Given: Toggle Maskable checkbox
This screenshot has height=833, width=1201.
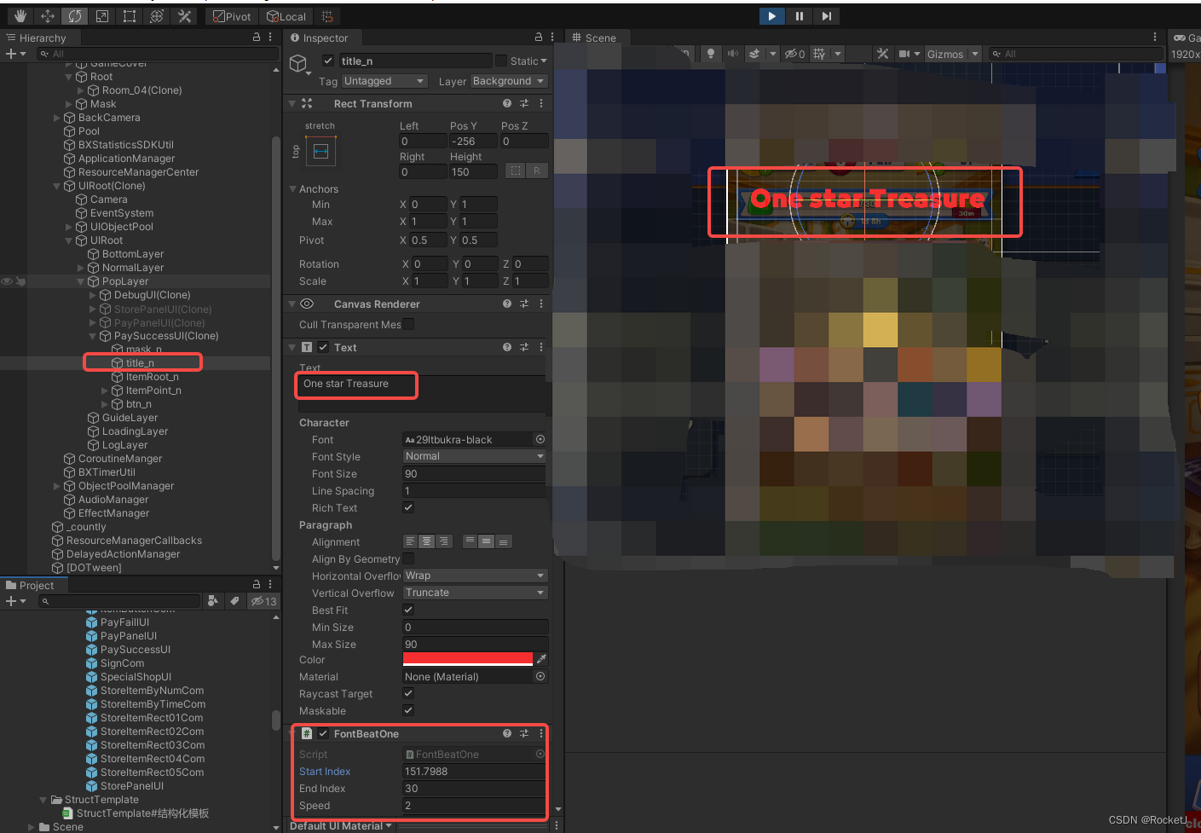Looking at the screenshot, I should click(408, 710).
